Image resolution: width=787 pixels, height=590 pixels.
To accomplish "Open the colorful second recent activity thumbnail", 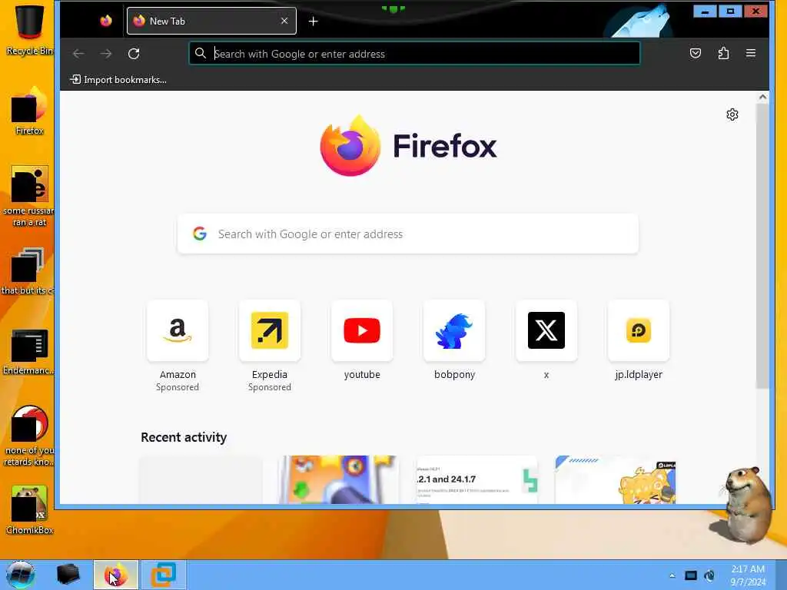I will (x=339, y=479).
